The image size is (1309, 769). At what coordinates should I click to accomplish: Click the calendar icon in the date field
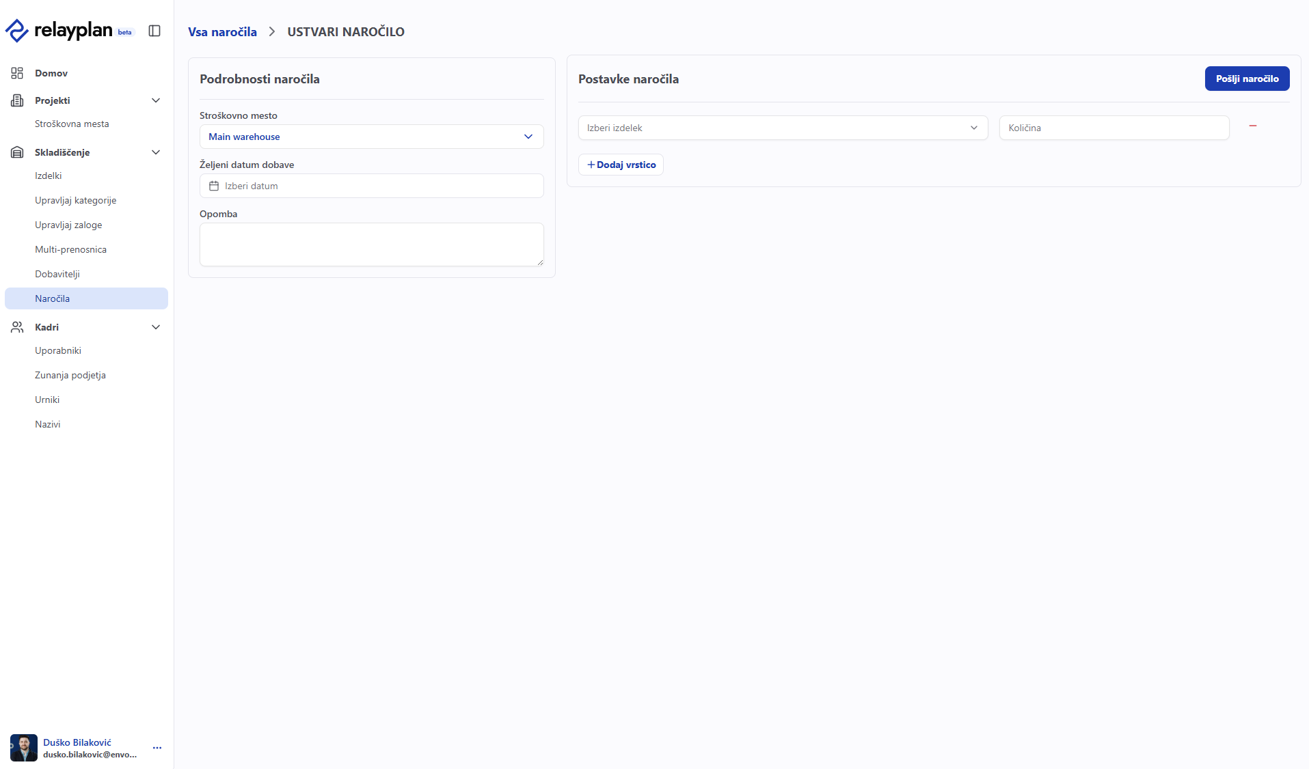(214, 186)
